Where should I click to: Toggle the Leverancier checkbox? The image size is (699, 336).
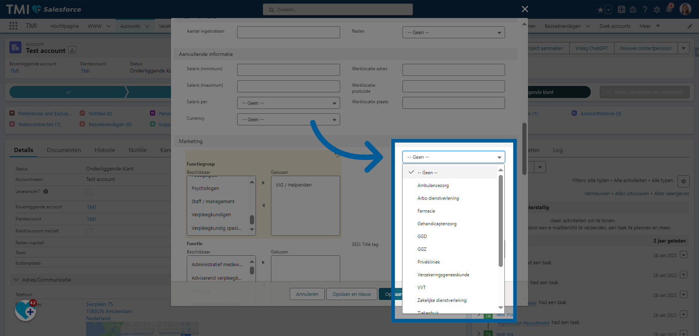click(x=89, y=192)
